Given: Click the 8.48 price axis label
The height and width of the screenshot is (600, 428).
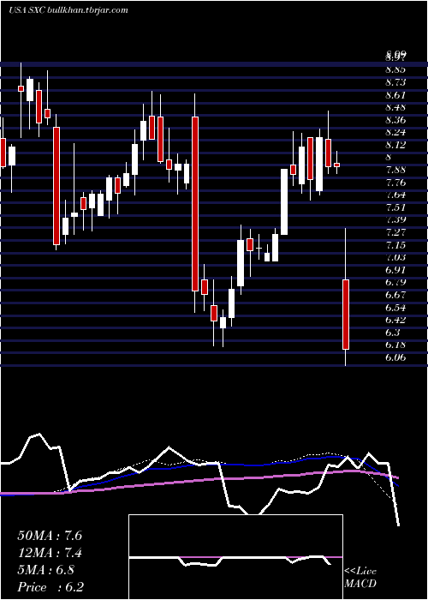Looking at the screenshot, I should 395,107.
